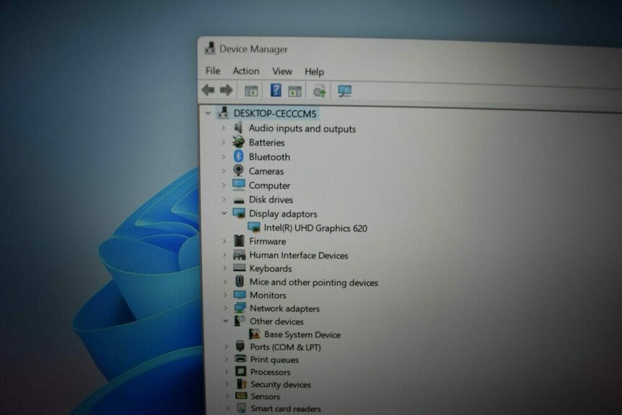Viewport: 622px width, 415px height.
Task: Select the Audio inputs and outputs label
Action: click(x=302, y=129)
